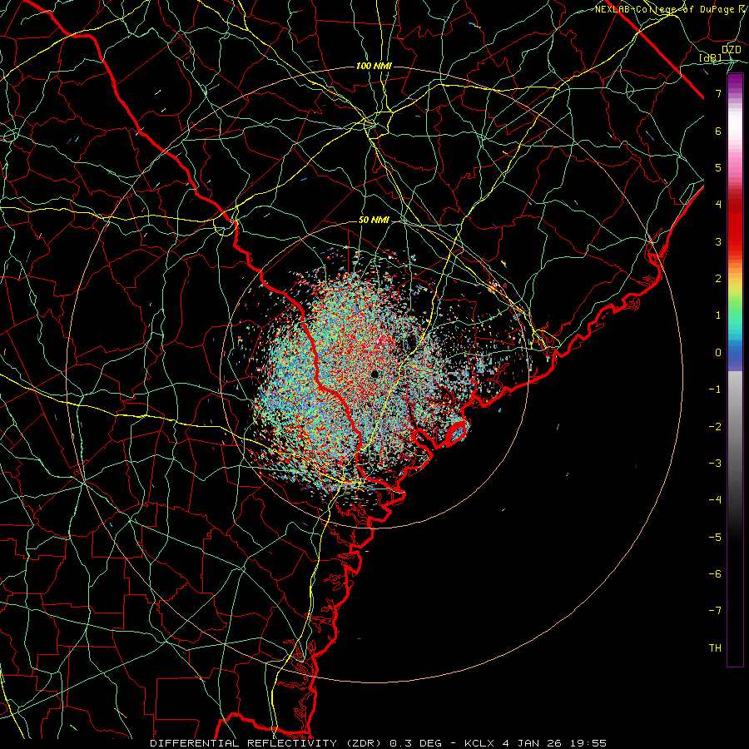Click the 'TH' threshold label on the scale

715,648
